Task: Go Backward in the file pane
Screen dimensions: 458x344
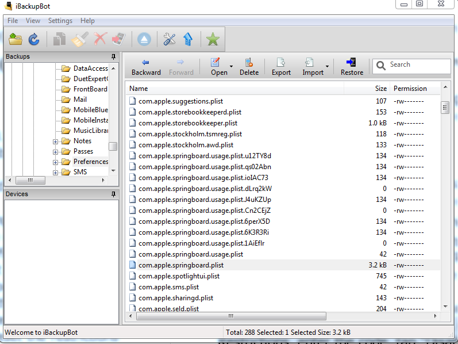Action: click(146, 67)
